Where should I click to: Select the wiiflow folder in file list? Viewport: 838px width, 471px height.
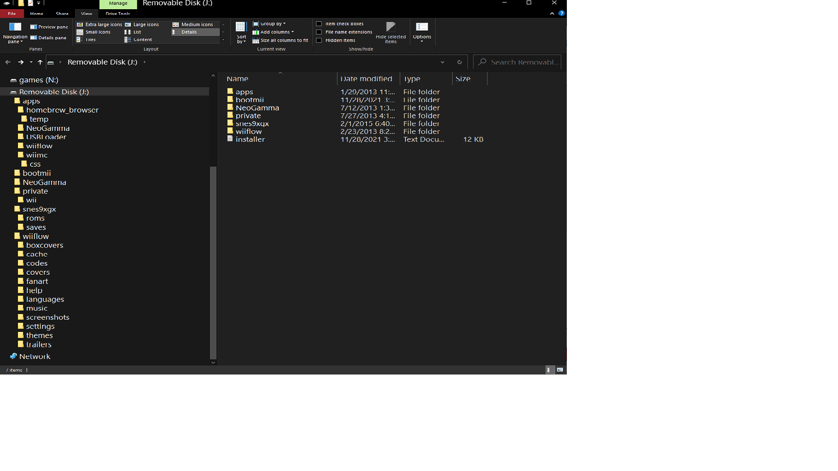coord(244,131)
